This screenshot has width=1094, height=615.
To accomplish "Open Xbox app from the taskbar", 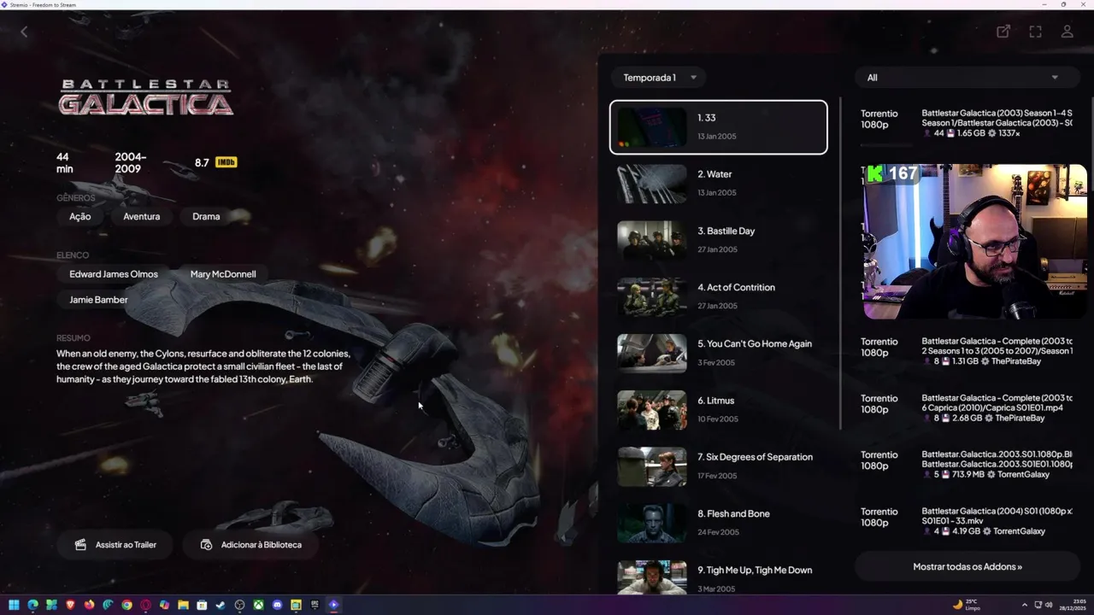I will tap(258, 605).
